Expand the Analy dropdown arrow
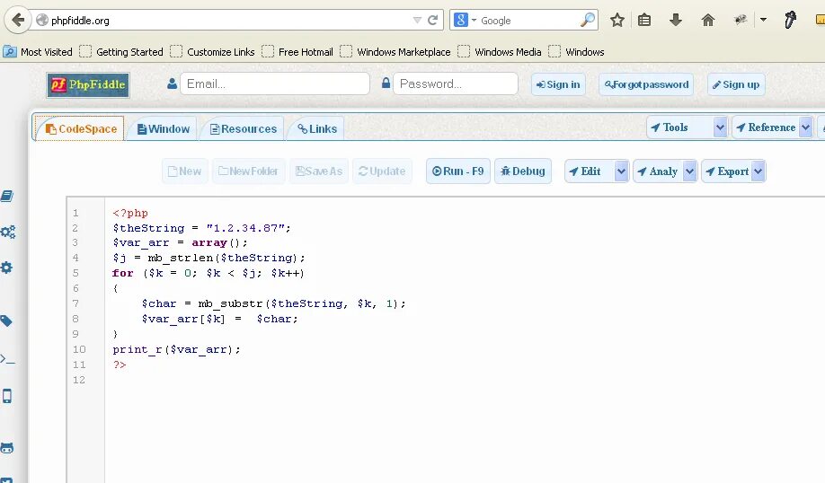The height and width of the screenshot is (483, 825). 690,171
